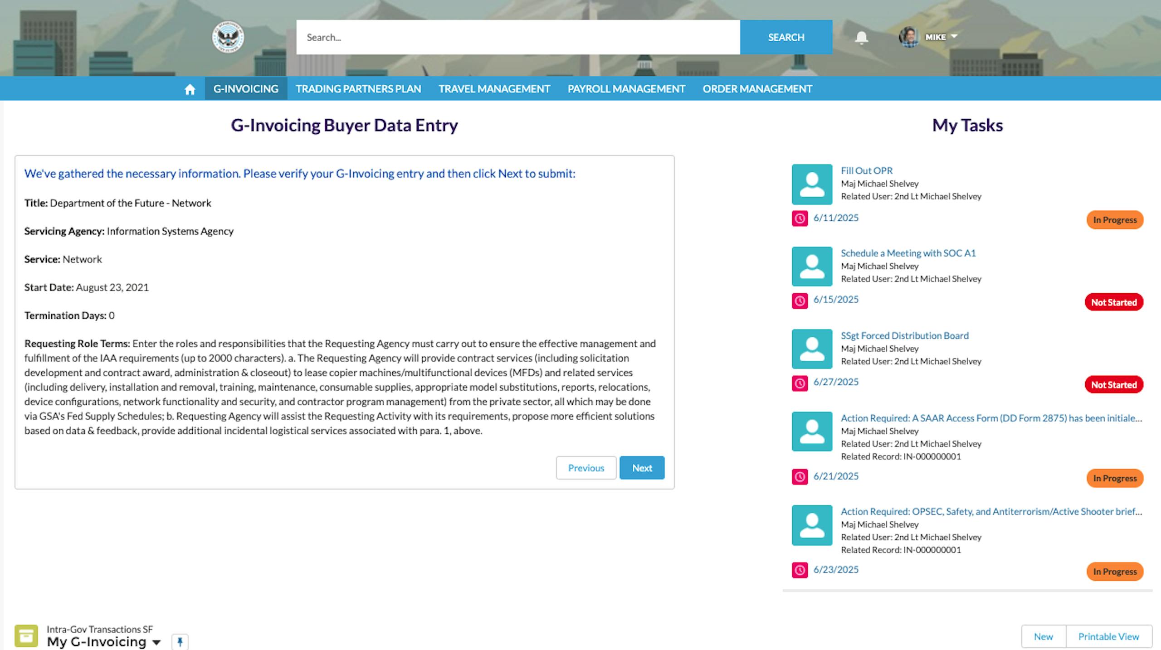Viewport: 1161px width, 650px height.
Task: Expand the MIKE user menu dropdown
Action: tap(954, 36)
